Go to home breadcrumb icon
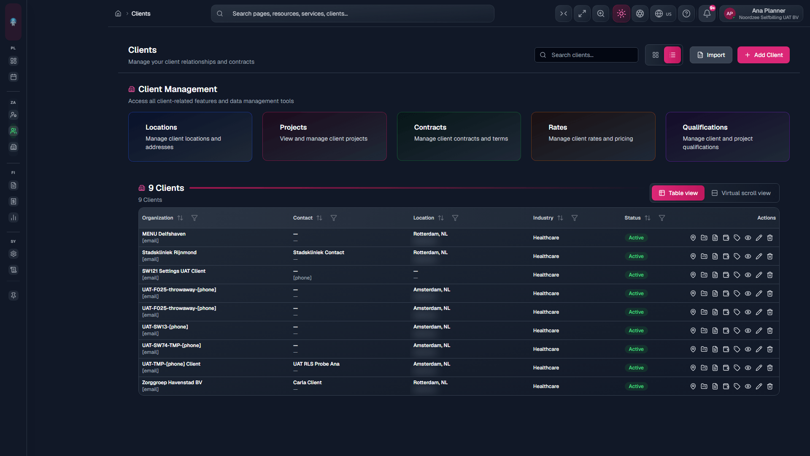The width and height of the screenshot is (810, 456). point(118,14)
